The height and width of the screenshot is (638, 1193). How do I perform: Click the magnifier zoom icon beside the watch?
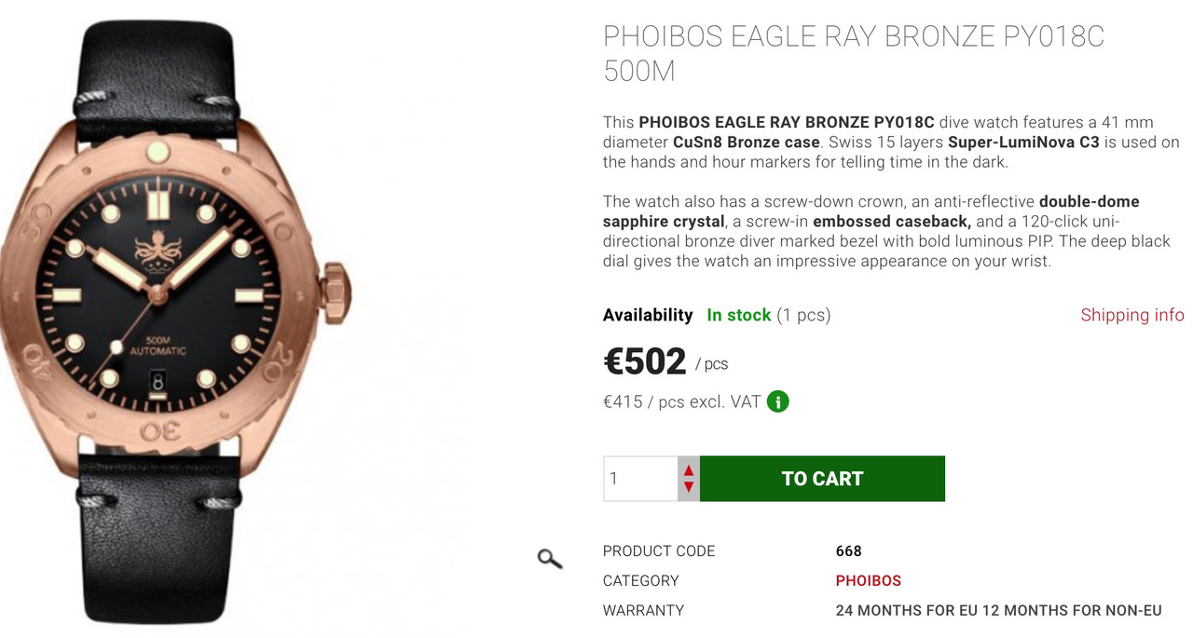pos(550,559)
